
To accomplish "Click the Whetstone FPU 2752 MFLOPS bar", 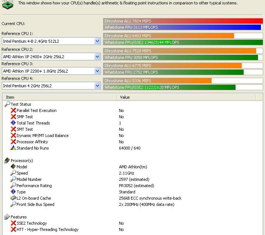I will click(183, 72).
